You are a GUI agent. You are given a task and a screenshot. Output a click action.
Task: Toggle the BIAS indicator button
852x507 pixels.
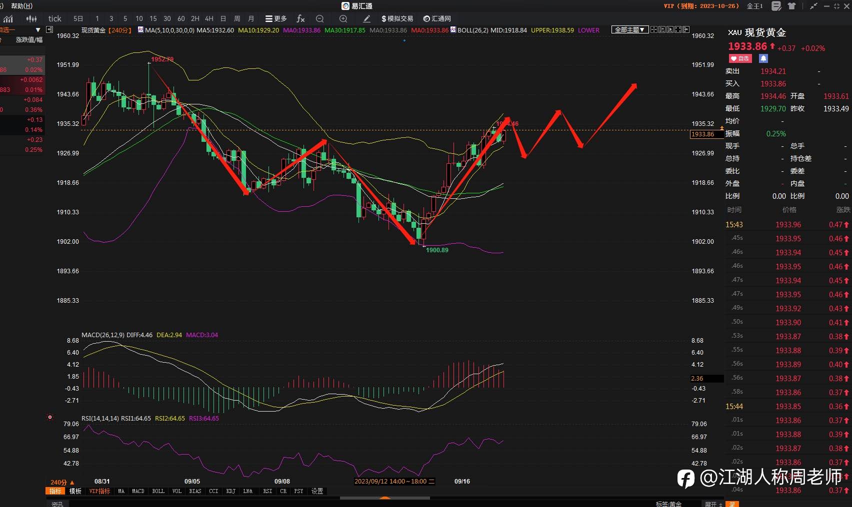tap(195, 492)
